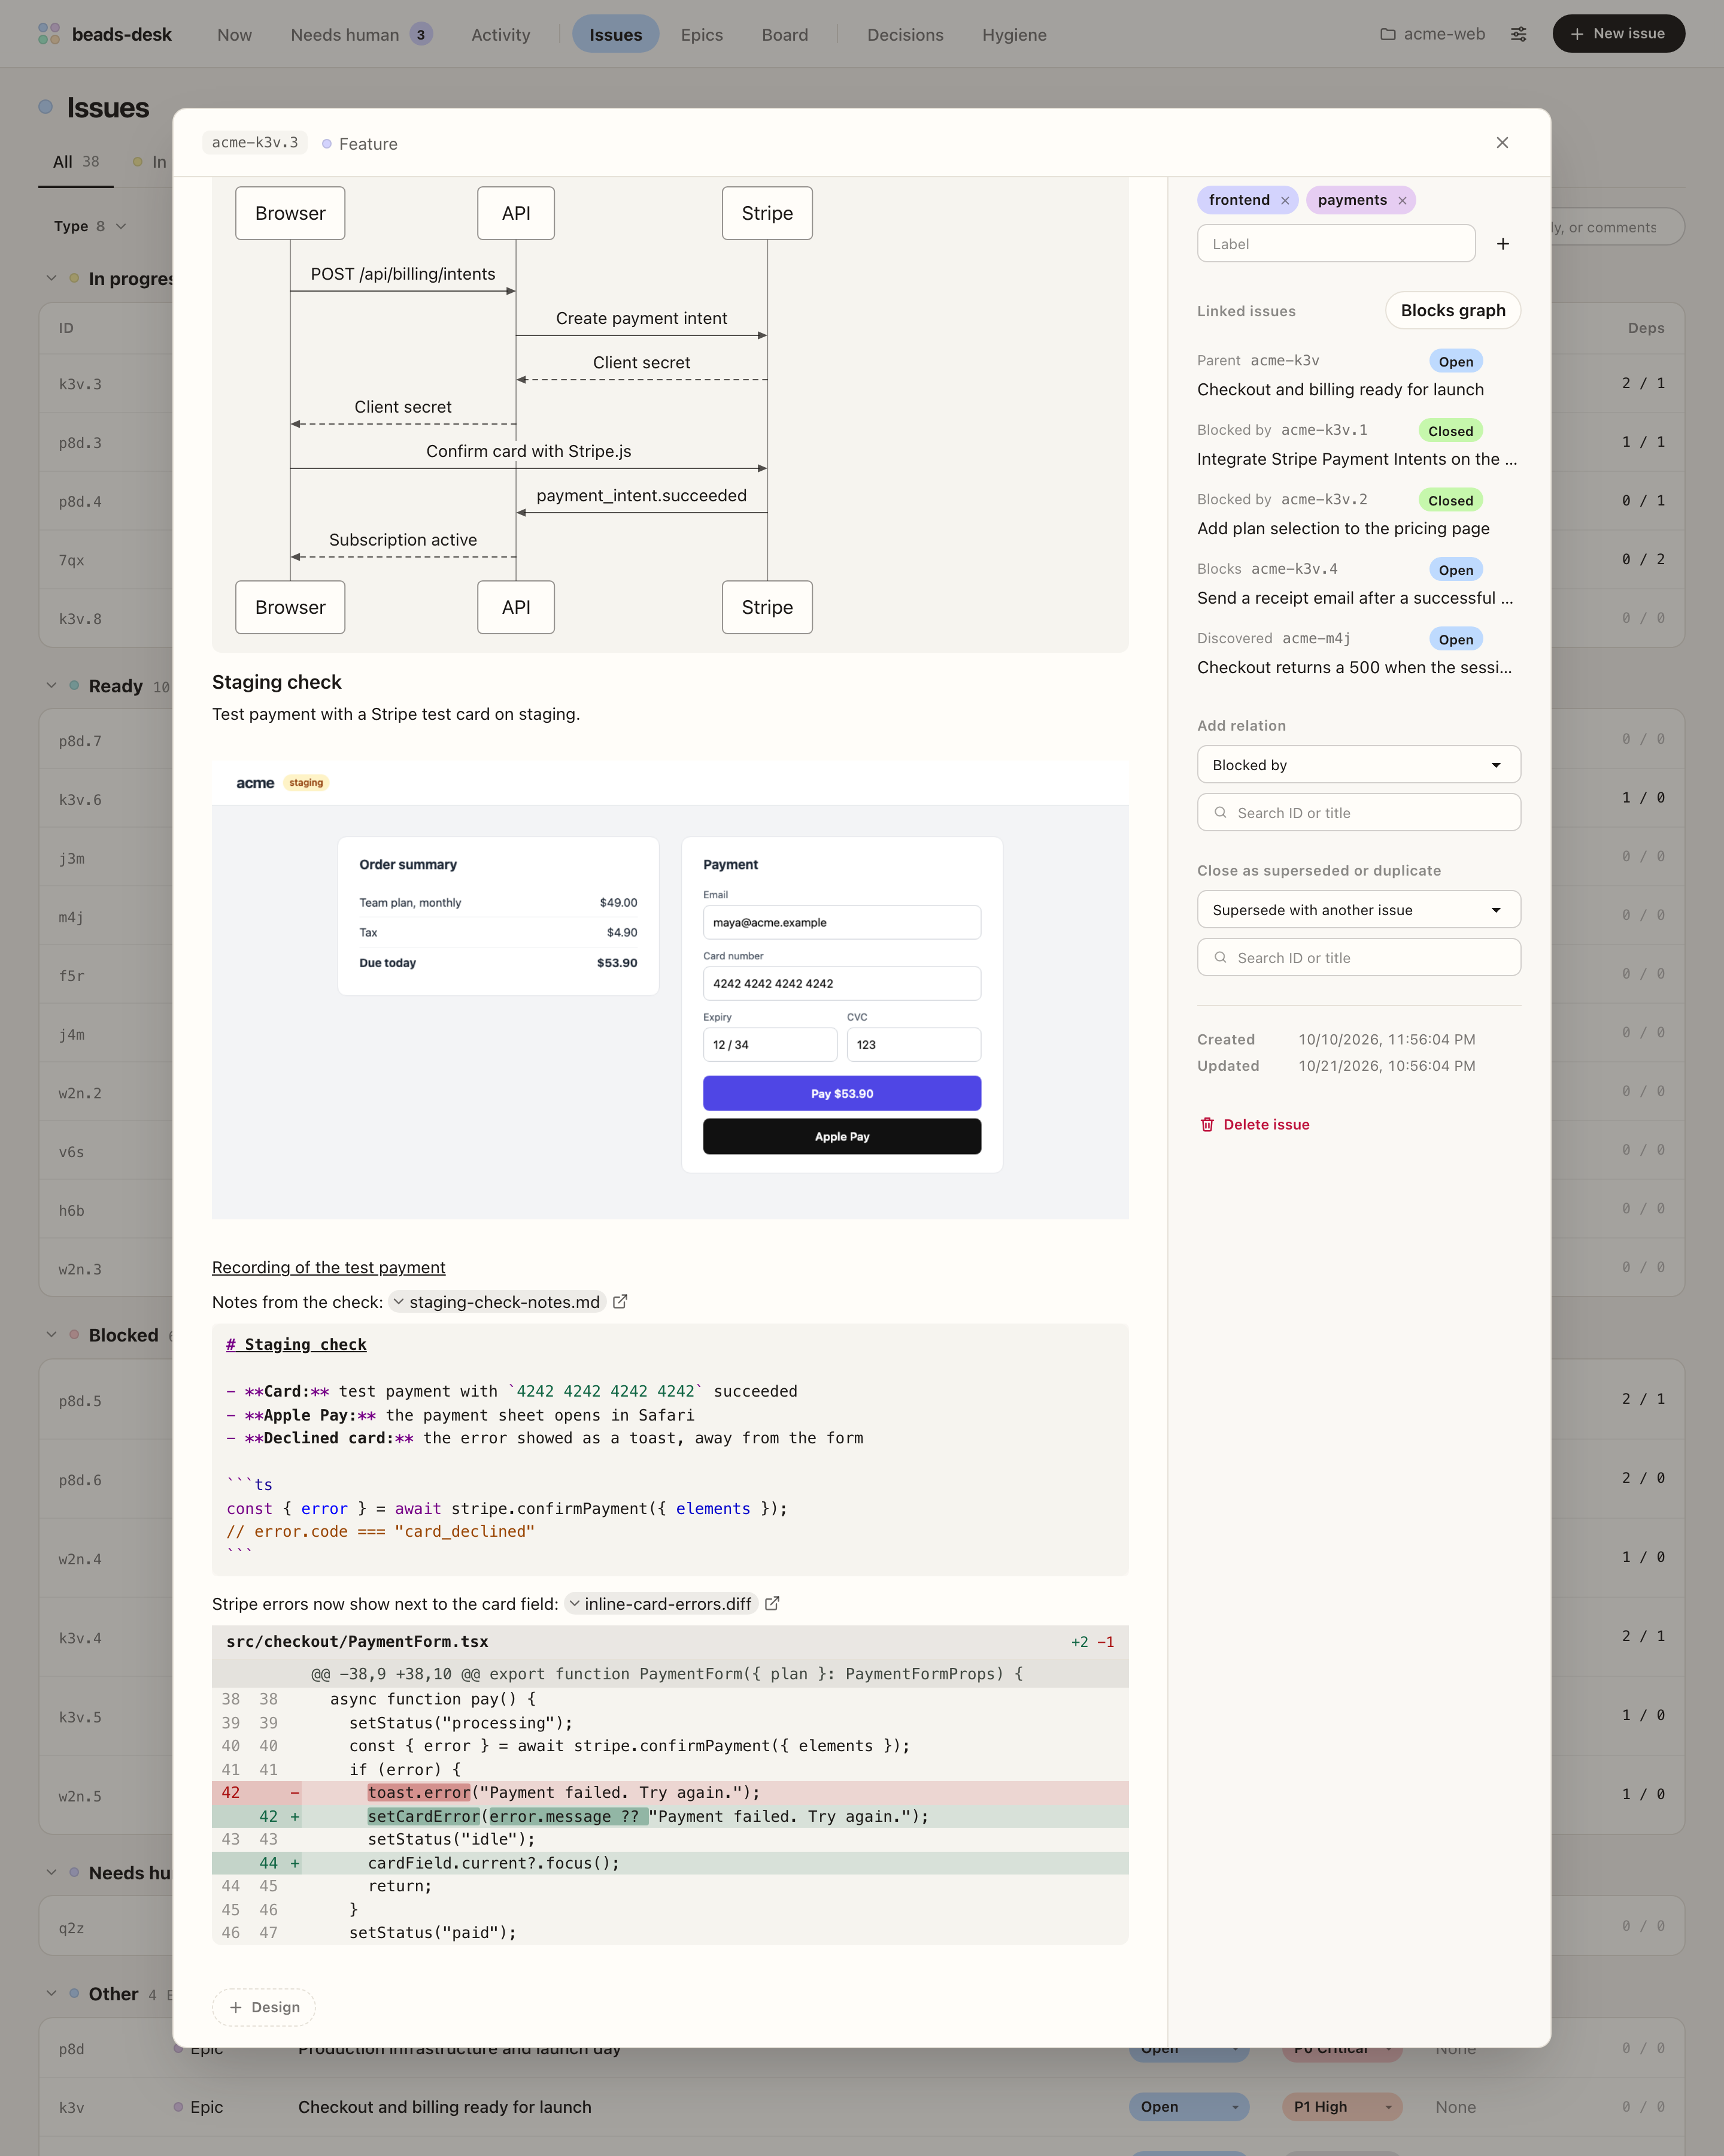Collapse the Ready issue group

pyautogui.click(x=51, y=685)
